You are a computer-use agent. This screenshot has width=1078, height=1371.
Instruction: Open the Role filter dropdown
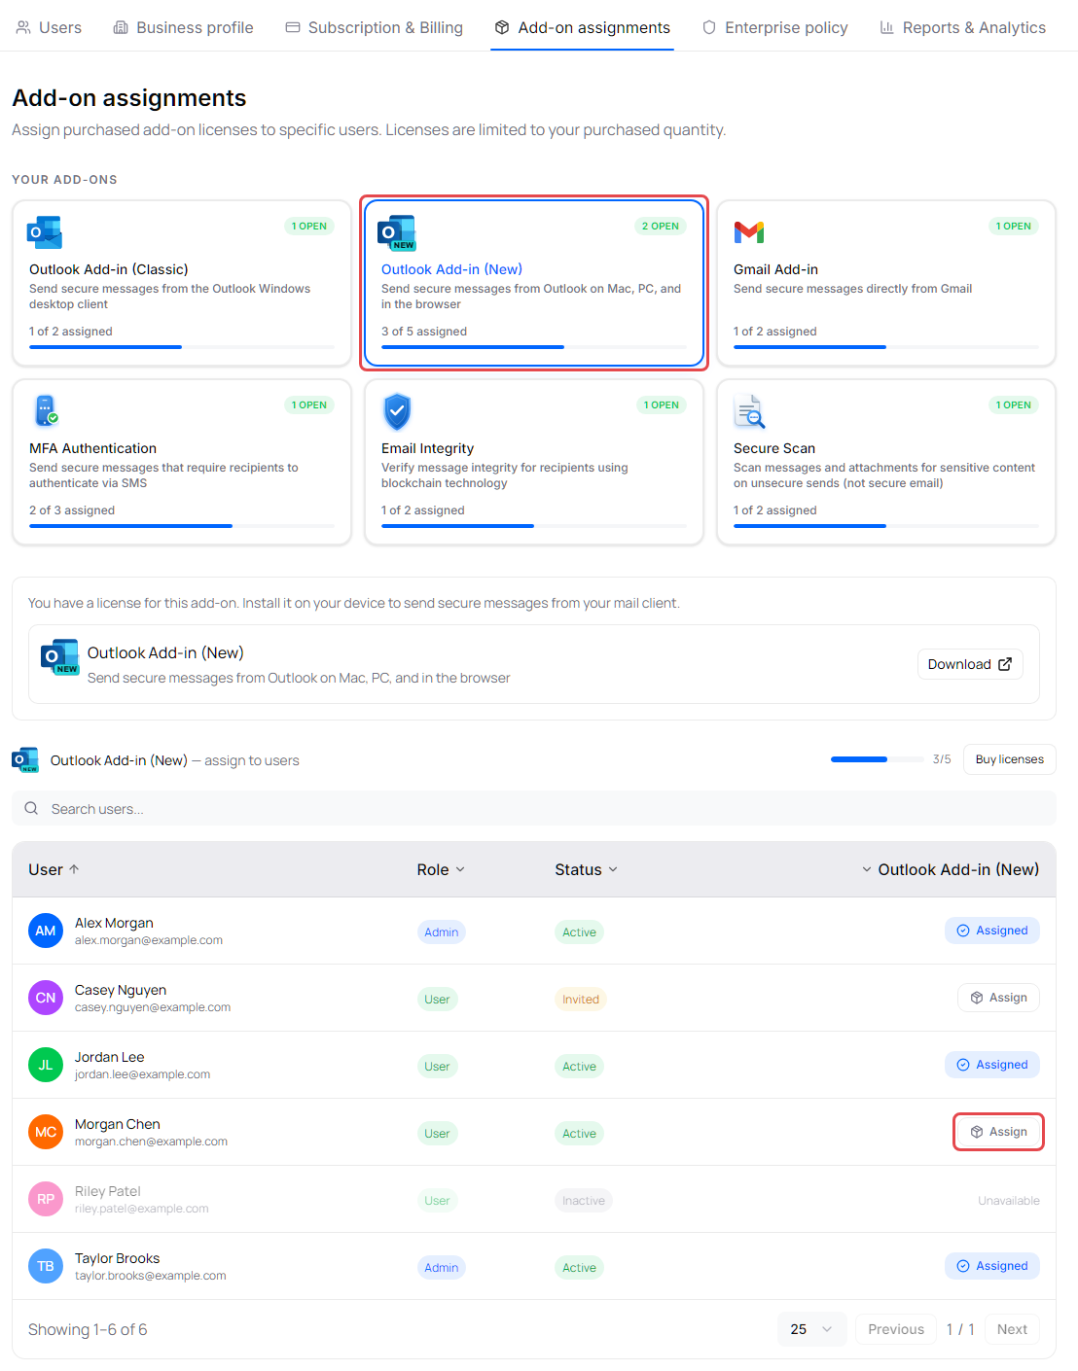tap(441, 869)
